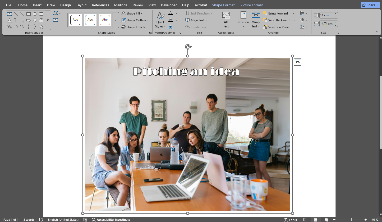Image resolution: width=382 pixels, height=222 pixels.
Task: Switch to Web Layout view
Action: [x=326, y=219]
